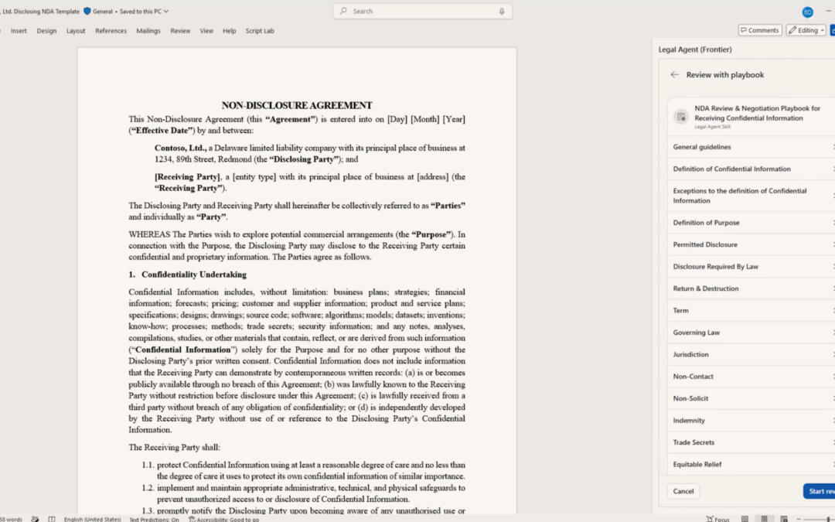Click the Cancel button in playbook pane
Image resolution: width=835 pixels, height=522 pixels.
point(683,491)
